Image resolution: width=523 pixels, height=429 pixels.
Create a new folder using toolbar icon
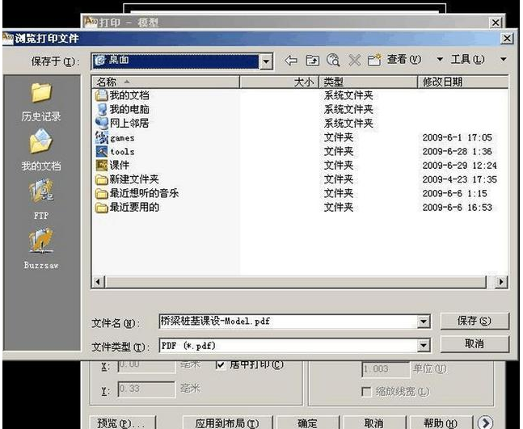coord(374,61)
